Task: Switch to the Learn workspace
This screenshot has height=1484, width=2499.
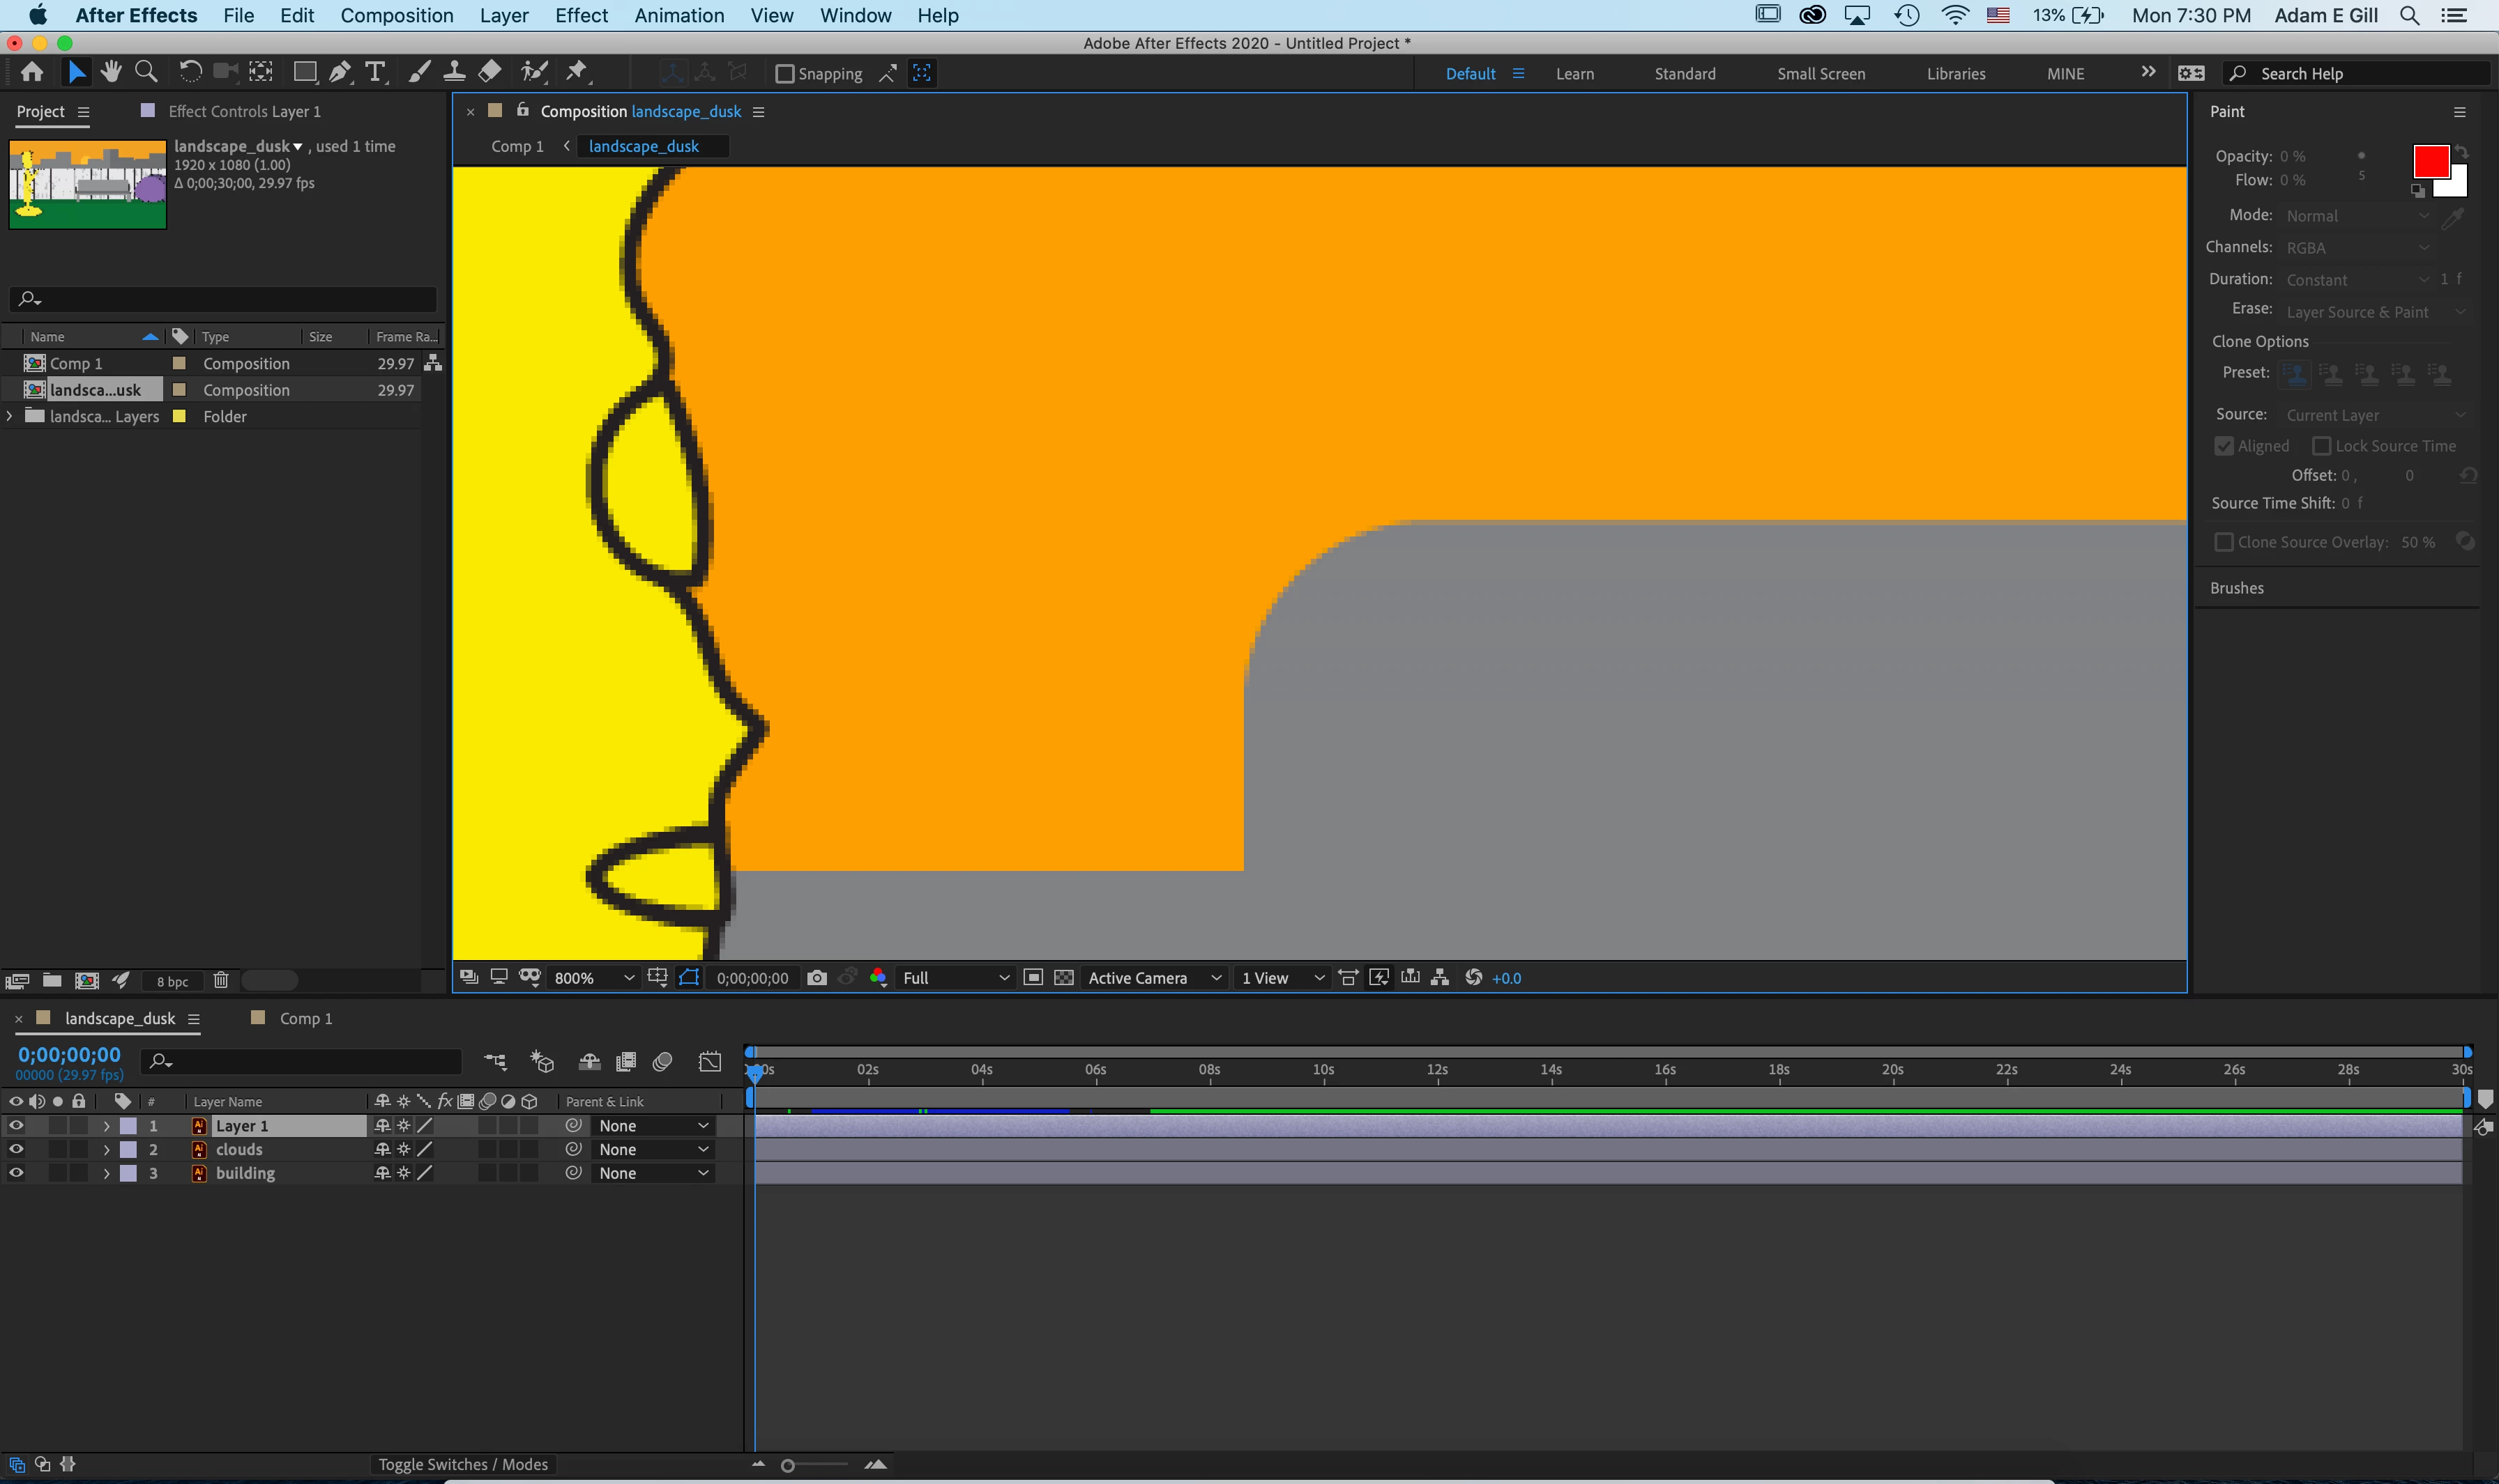Action: click(1574, 74)
